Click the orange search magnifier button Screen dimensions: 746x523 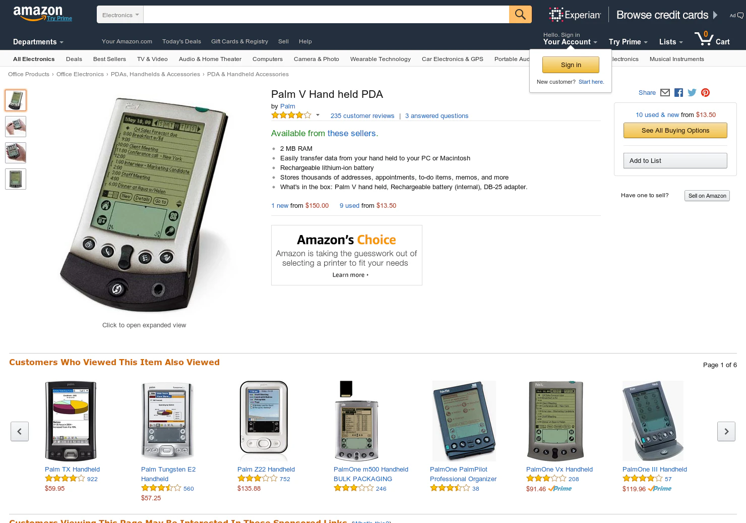tap(520, 15)
